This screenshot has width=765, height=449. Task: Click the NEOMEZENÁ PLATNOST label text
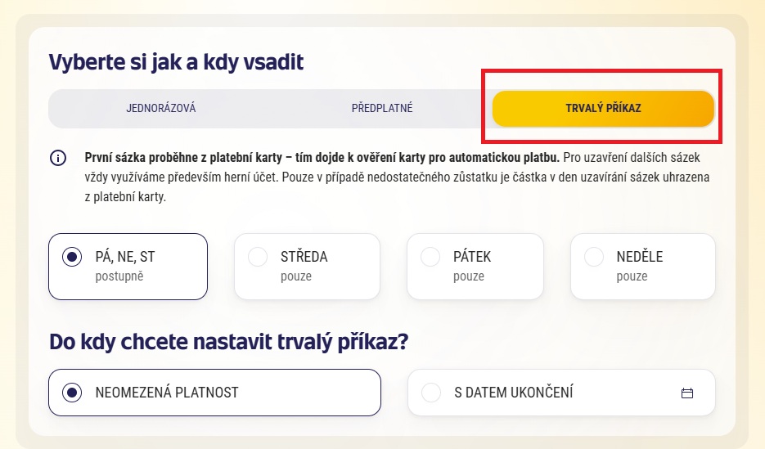point(167,393)
